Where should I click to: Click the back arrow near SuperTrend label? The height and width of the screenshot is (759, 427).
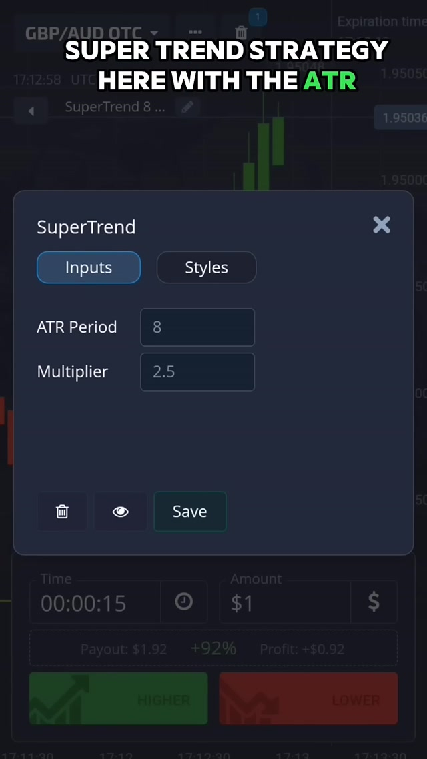coord(31,111)
